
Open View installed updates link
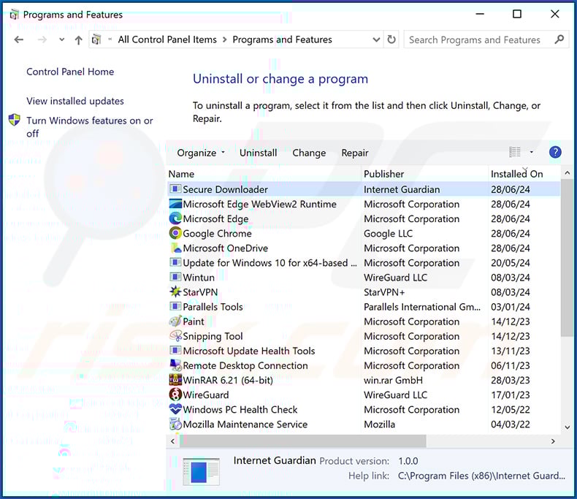[75, 102]
